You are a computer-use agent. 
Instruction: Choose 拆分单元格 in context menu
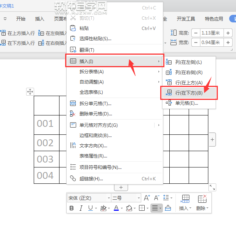point(95,103)
